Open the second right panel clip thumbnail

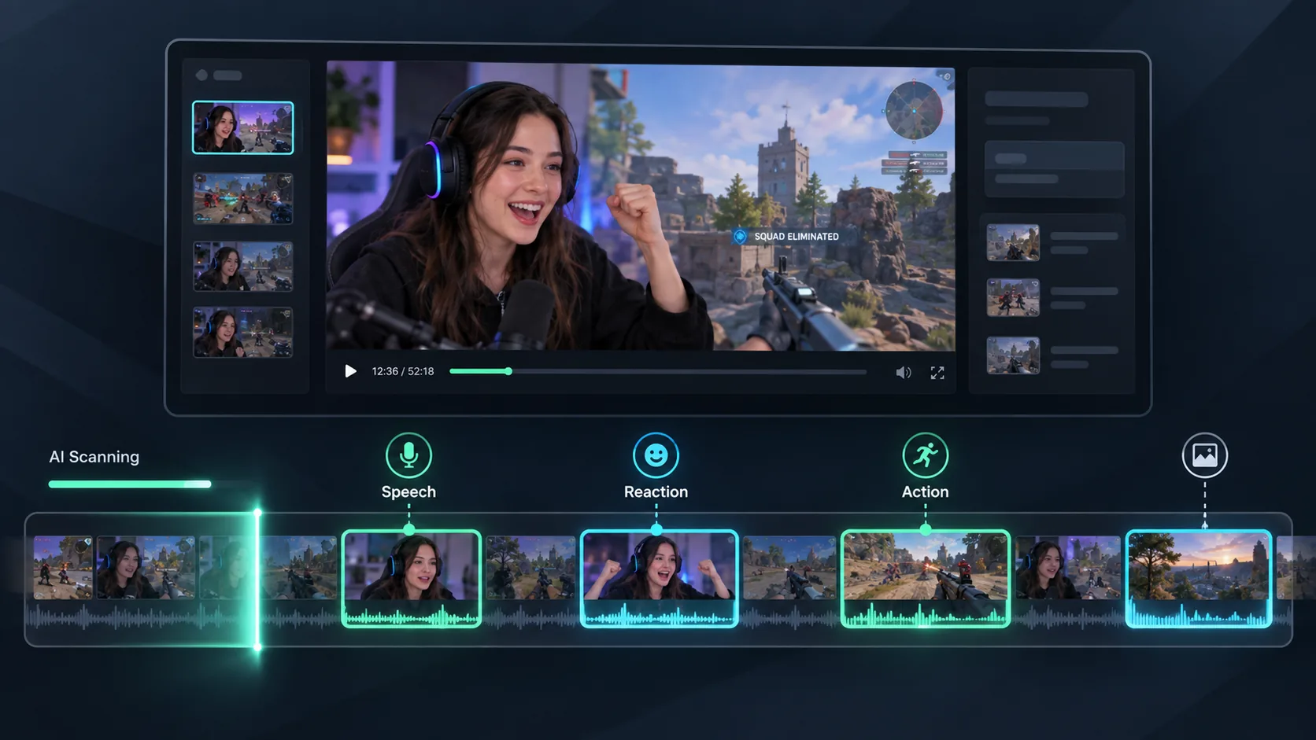coord(1013,298)
